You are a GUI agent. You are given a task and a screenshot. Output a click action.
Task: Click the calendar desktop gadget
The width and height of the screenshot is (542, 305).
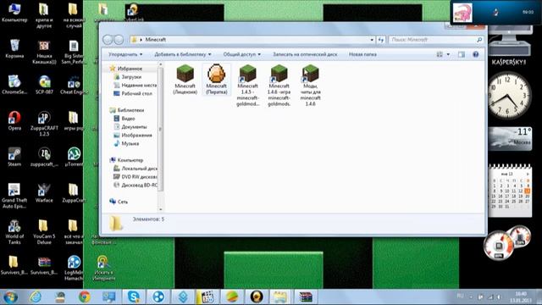coord(510,190)
